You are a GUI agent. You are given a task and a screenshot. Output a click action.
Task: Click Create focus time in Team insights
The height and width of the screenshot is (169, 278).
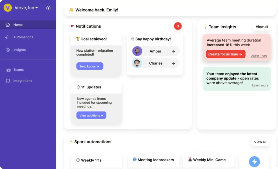tap(225, 54)
